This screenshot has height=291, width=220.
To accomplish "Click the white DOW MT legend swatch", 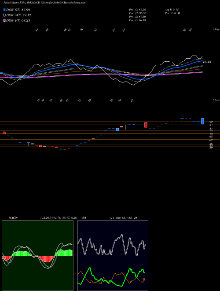I will pyautogui.click(x=4, y=15).
